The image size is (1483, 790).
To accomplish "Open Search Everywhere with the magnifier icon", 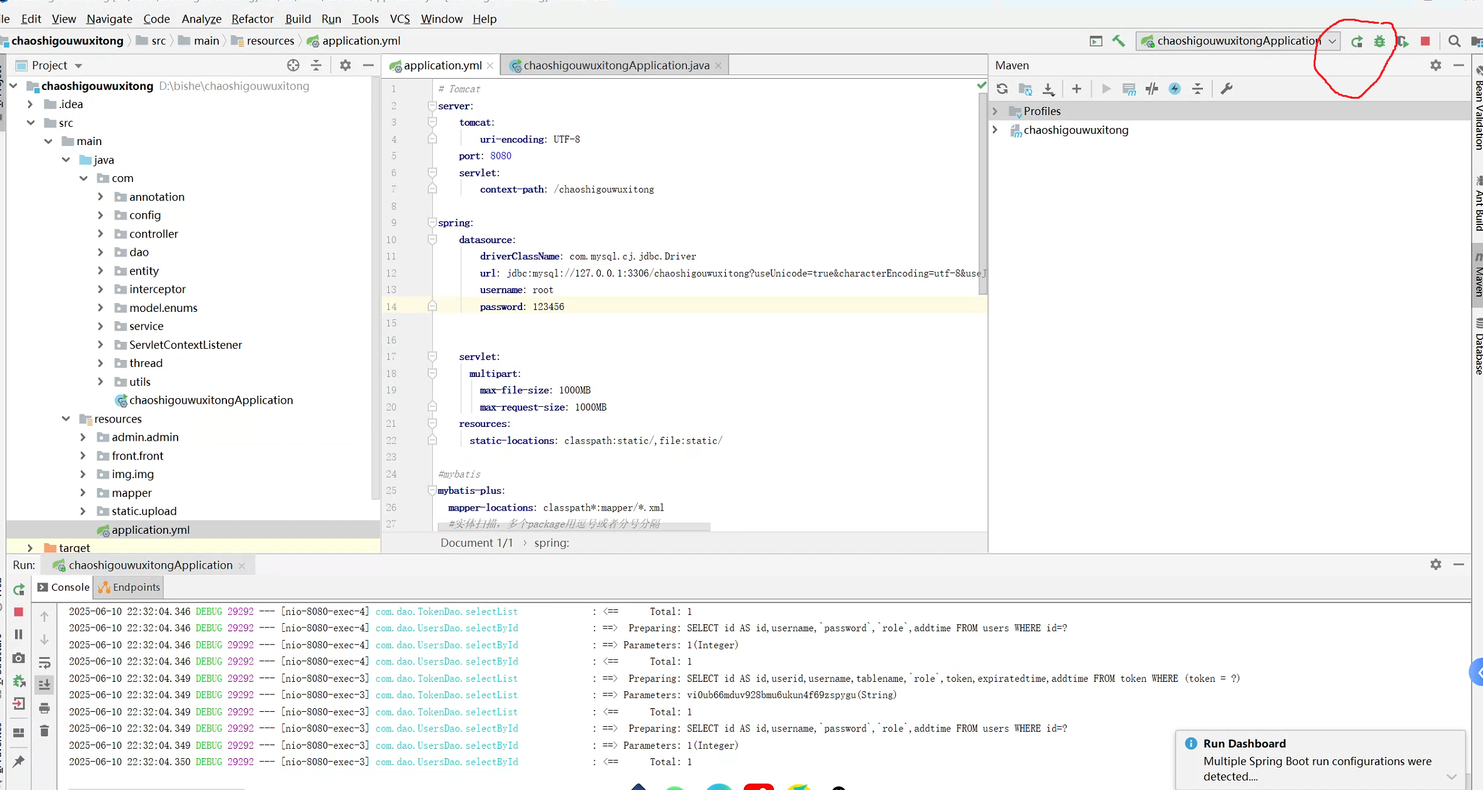I will pyautogui.click(x=1454, y=41).
